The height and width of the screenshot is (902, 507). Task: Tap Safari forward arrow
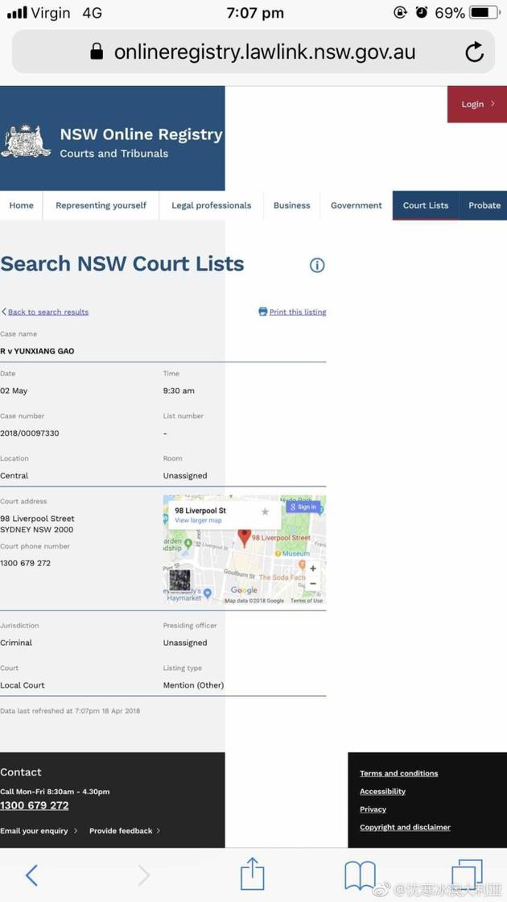coord(144,875)
